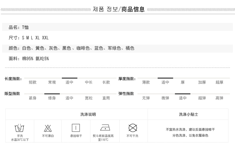Click the 不可漂白 caption
This screenshot has width=235, height=144.
pyautogui.click(x=48, y=136)
